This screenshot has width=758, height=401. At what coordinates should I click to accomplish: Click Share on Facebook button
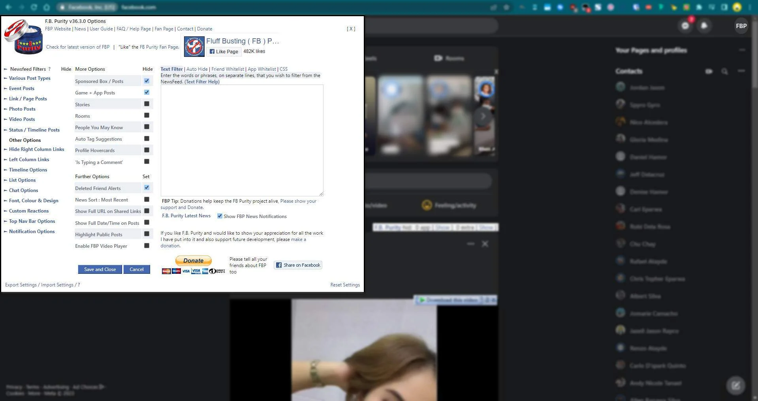pyautogui.click(x=298, y=265)
